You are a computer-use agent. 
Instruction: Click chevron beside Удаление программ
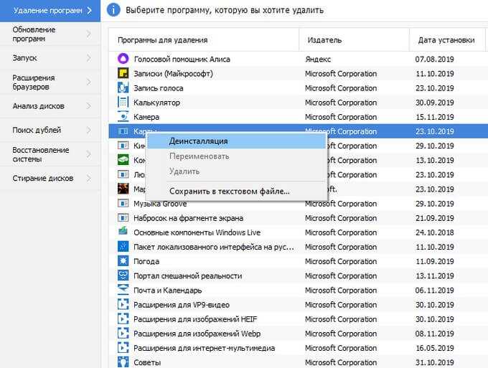[90, 11]
